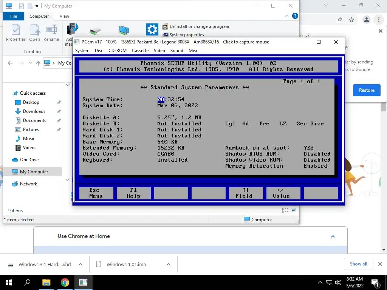The width and height of the screenshot is (387, 290).
Task: Click the +/- Value key in BIOS
Action: (283, 193)
